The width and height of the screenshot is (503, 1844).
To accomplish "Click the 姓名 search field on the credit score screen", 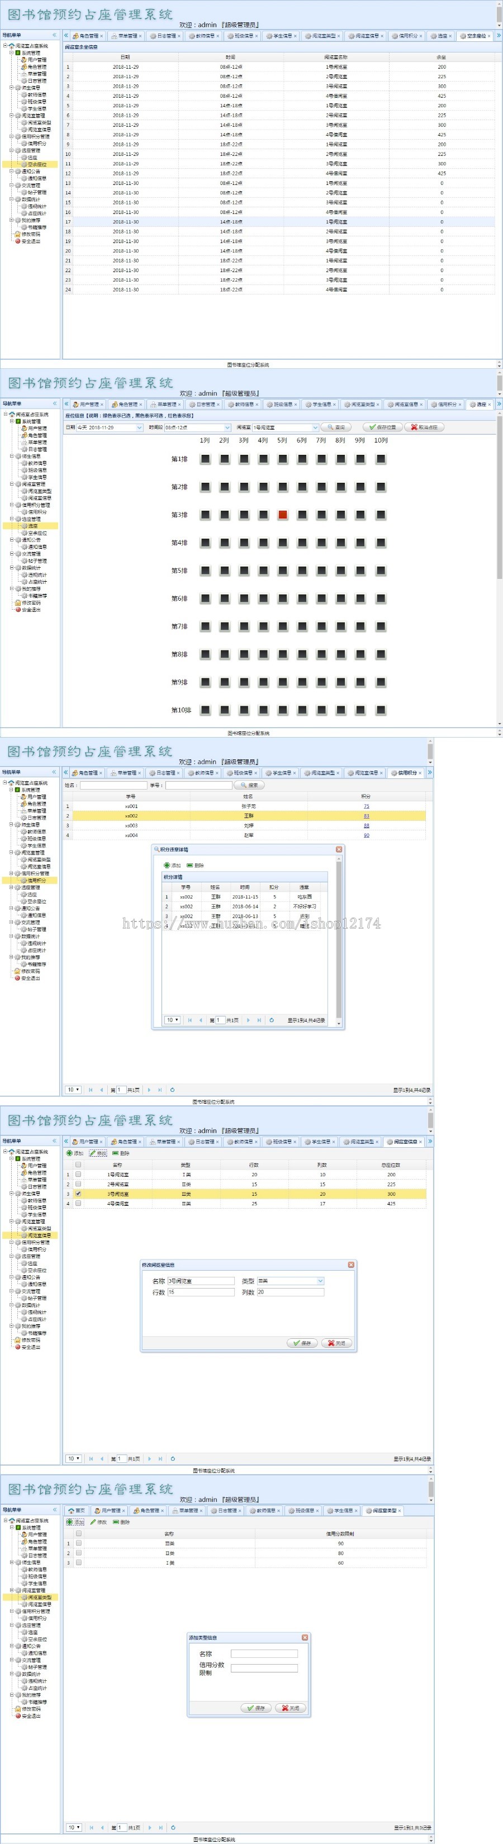I will click(113, 785).
